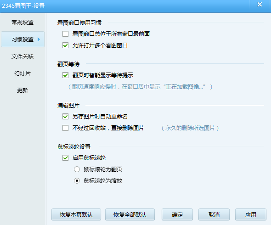This screenshot has height=225, width=271.
Task: Click the 编辑图片 section heading
Action: pos(68,106)
